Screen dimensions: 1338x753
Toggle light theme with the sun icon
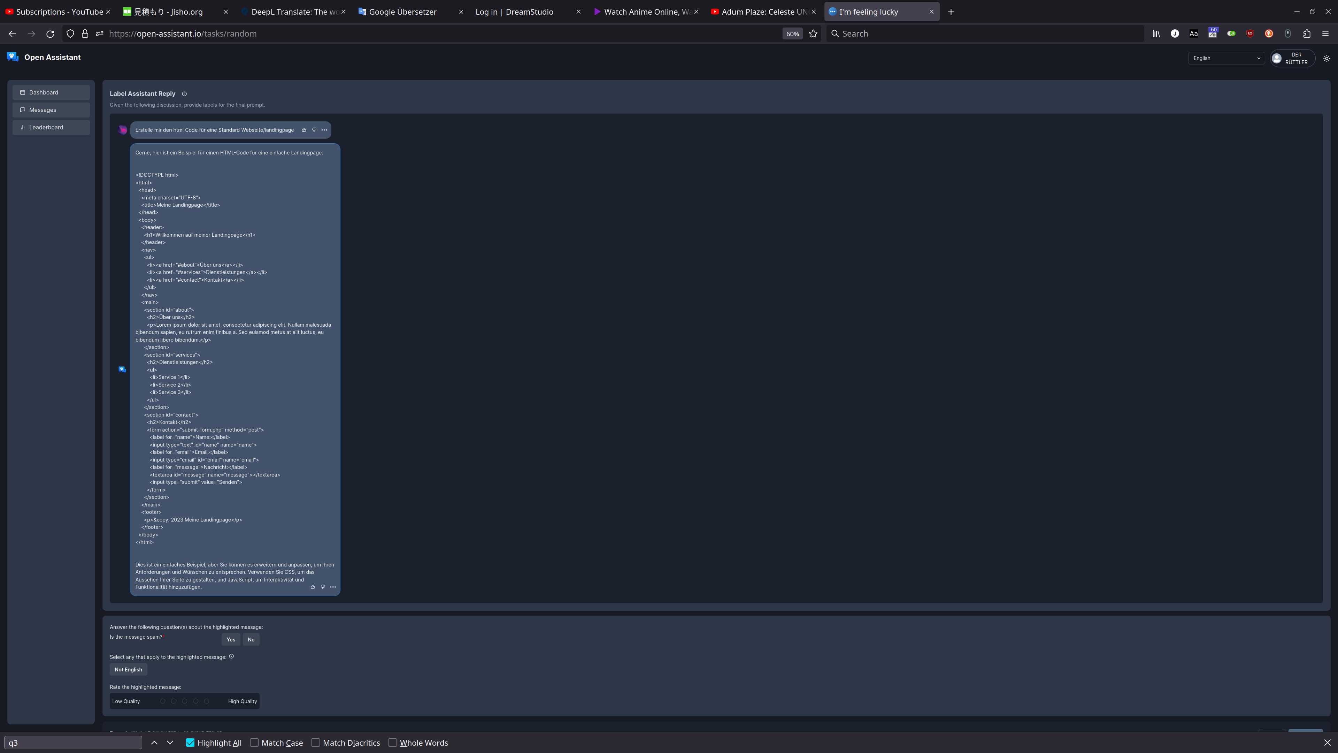click(1326, 58)
